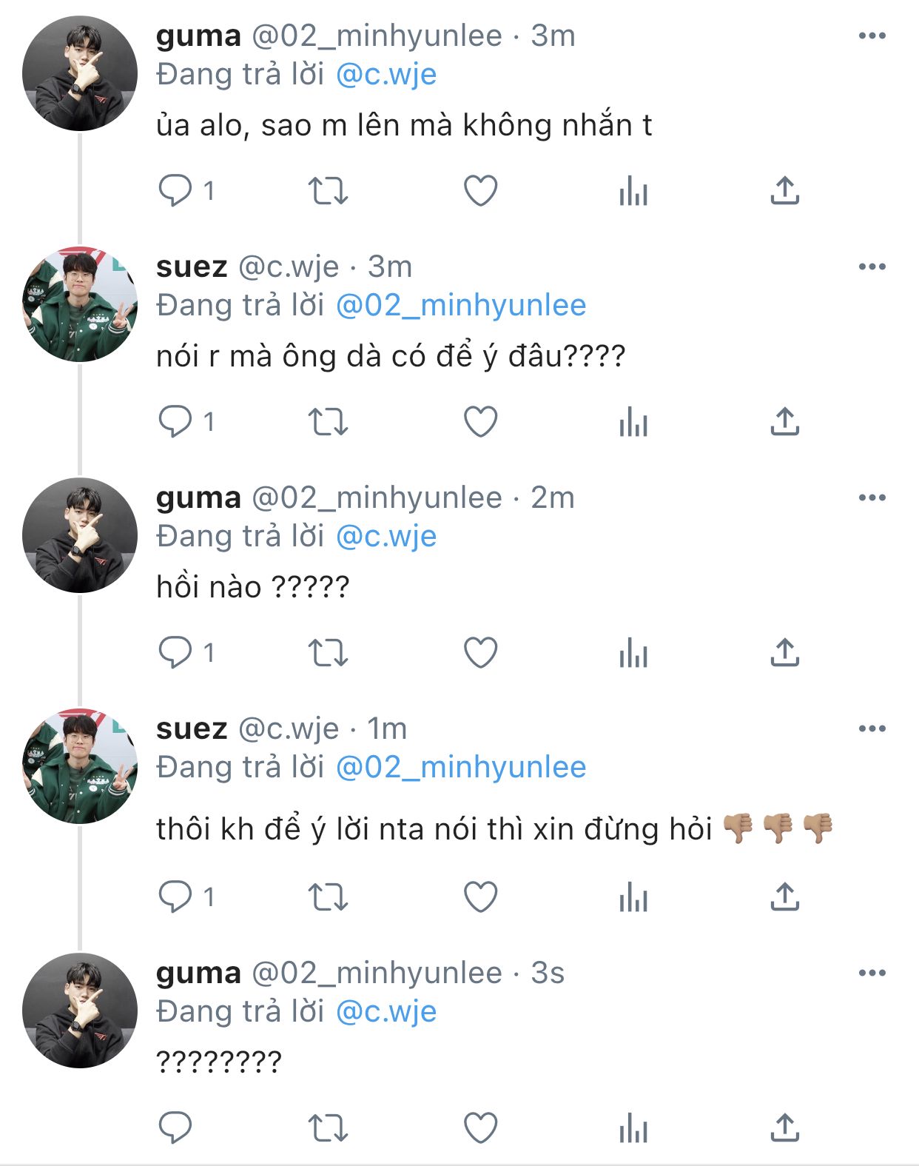The height and width of the screenshot is (1166, 919).
Task: Like the "ủa alo" tweet by guma
Action: coord(480,191)
